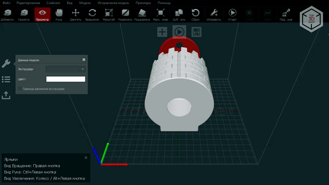The width and height of the screenshot is (329, 185).
Task: Click 'Вид Рука: Ctrl+Левая кнопка' text
Action: pos(30,172)
